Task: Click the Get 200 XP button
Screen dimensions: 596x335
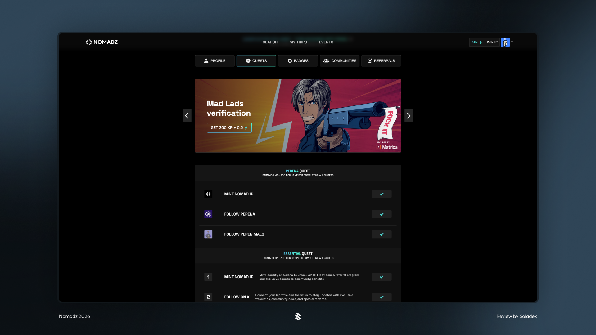Action: point(229,128)
